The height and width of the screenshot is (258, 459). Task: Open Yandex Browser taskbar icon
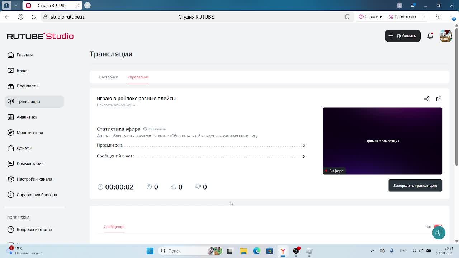pos(283,251)
